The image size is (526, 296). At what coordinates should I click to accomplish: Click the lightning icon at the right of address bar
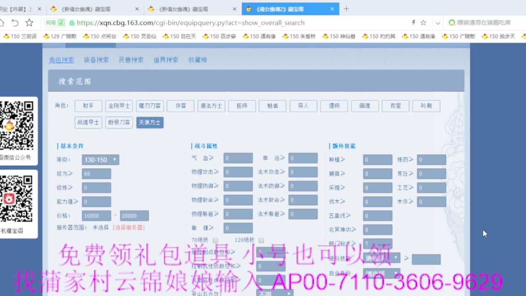pos(413,23)
